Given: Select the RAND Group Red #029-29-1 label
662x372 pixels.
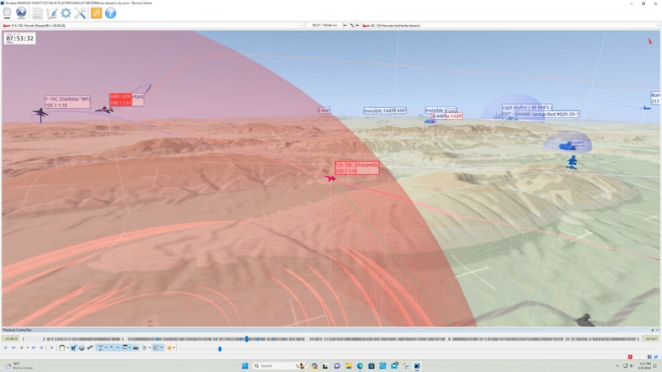Looking at the screenshot, I should pyautogui.click(x=547, y=114).
